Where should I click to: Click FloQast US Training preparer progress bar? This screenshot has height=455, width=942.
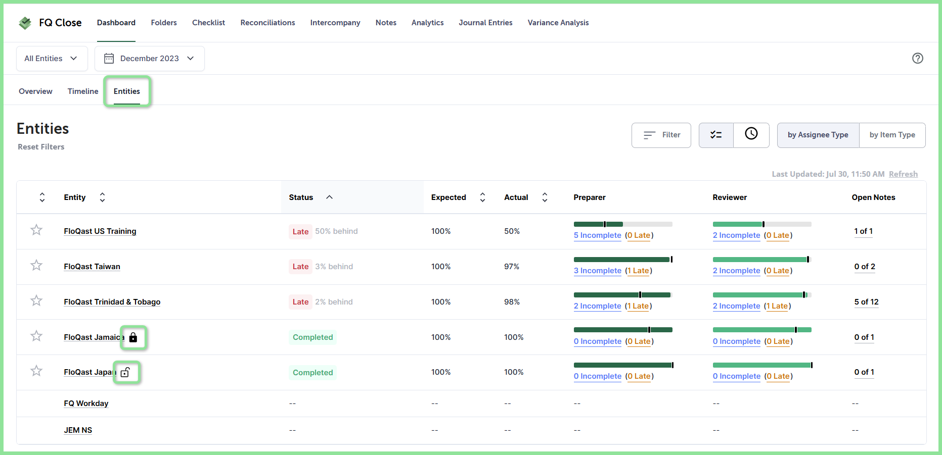pyautogui.click(x=623, y=224)
